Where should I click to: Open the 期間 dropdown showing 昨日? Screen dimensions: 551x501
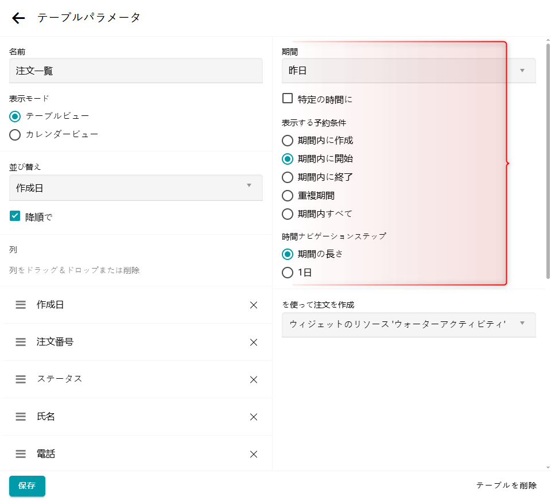coord(409,71)
